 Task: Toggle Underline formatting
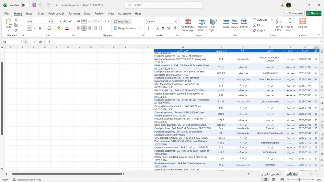(x=40, y=28)
